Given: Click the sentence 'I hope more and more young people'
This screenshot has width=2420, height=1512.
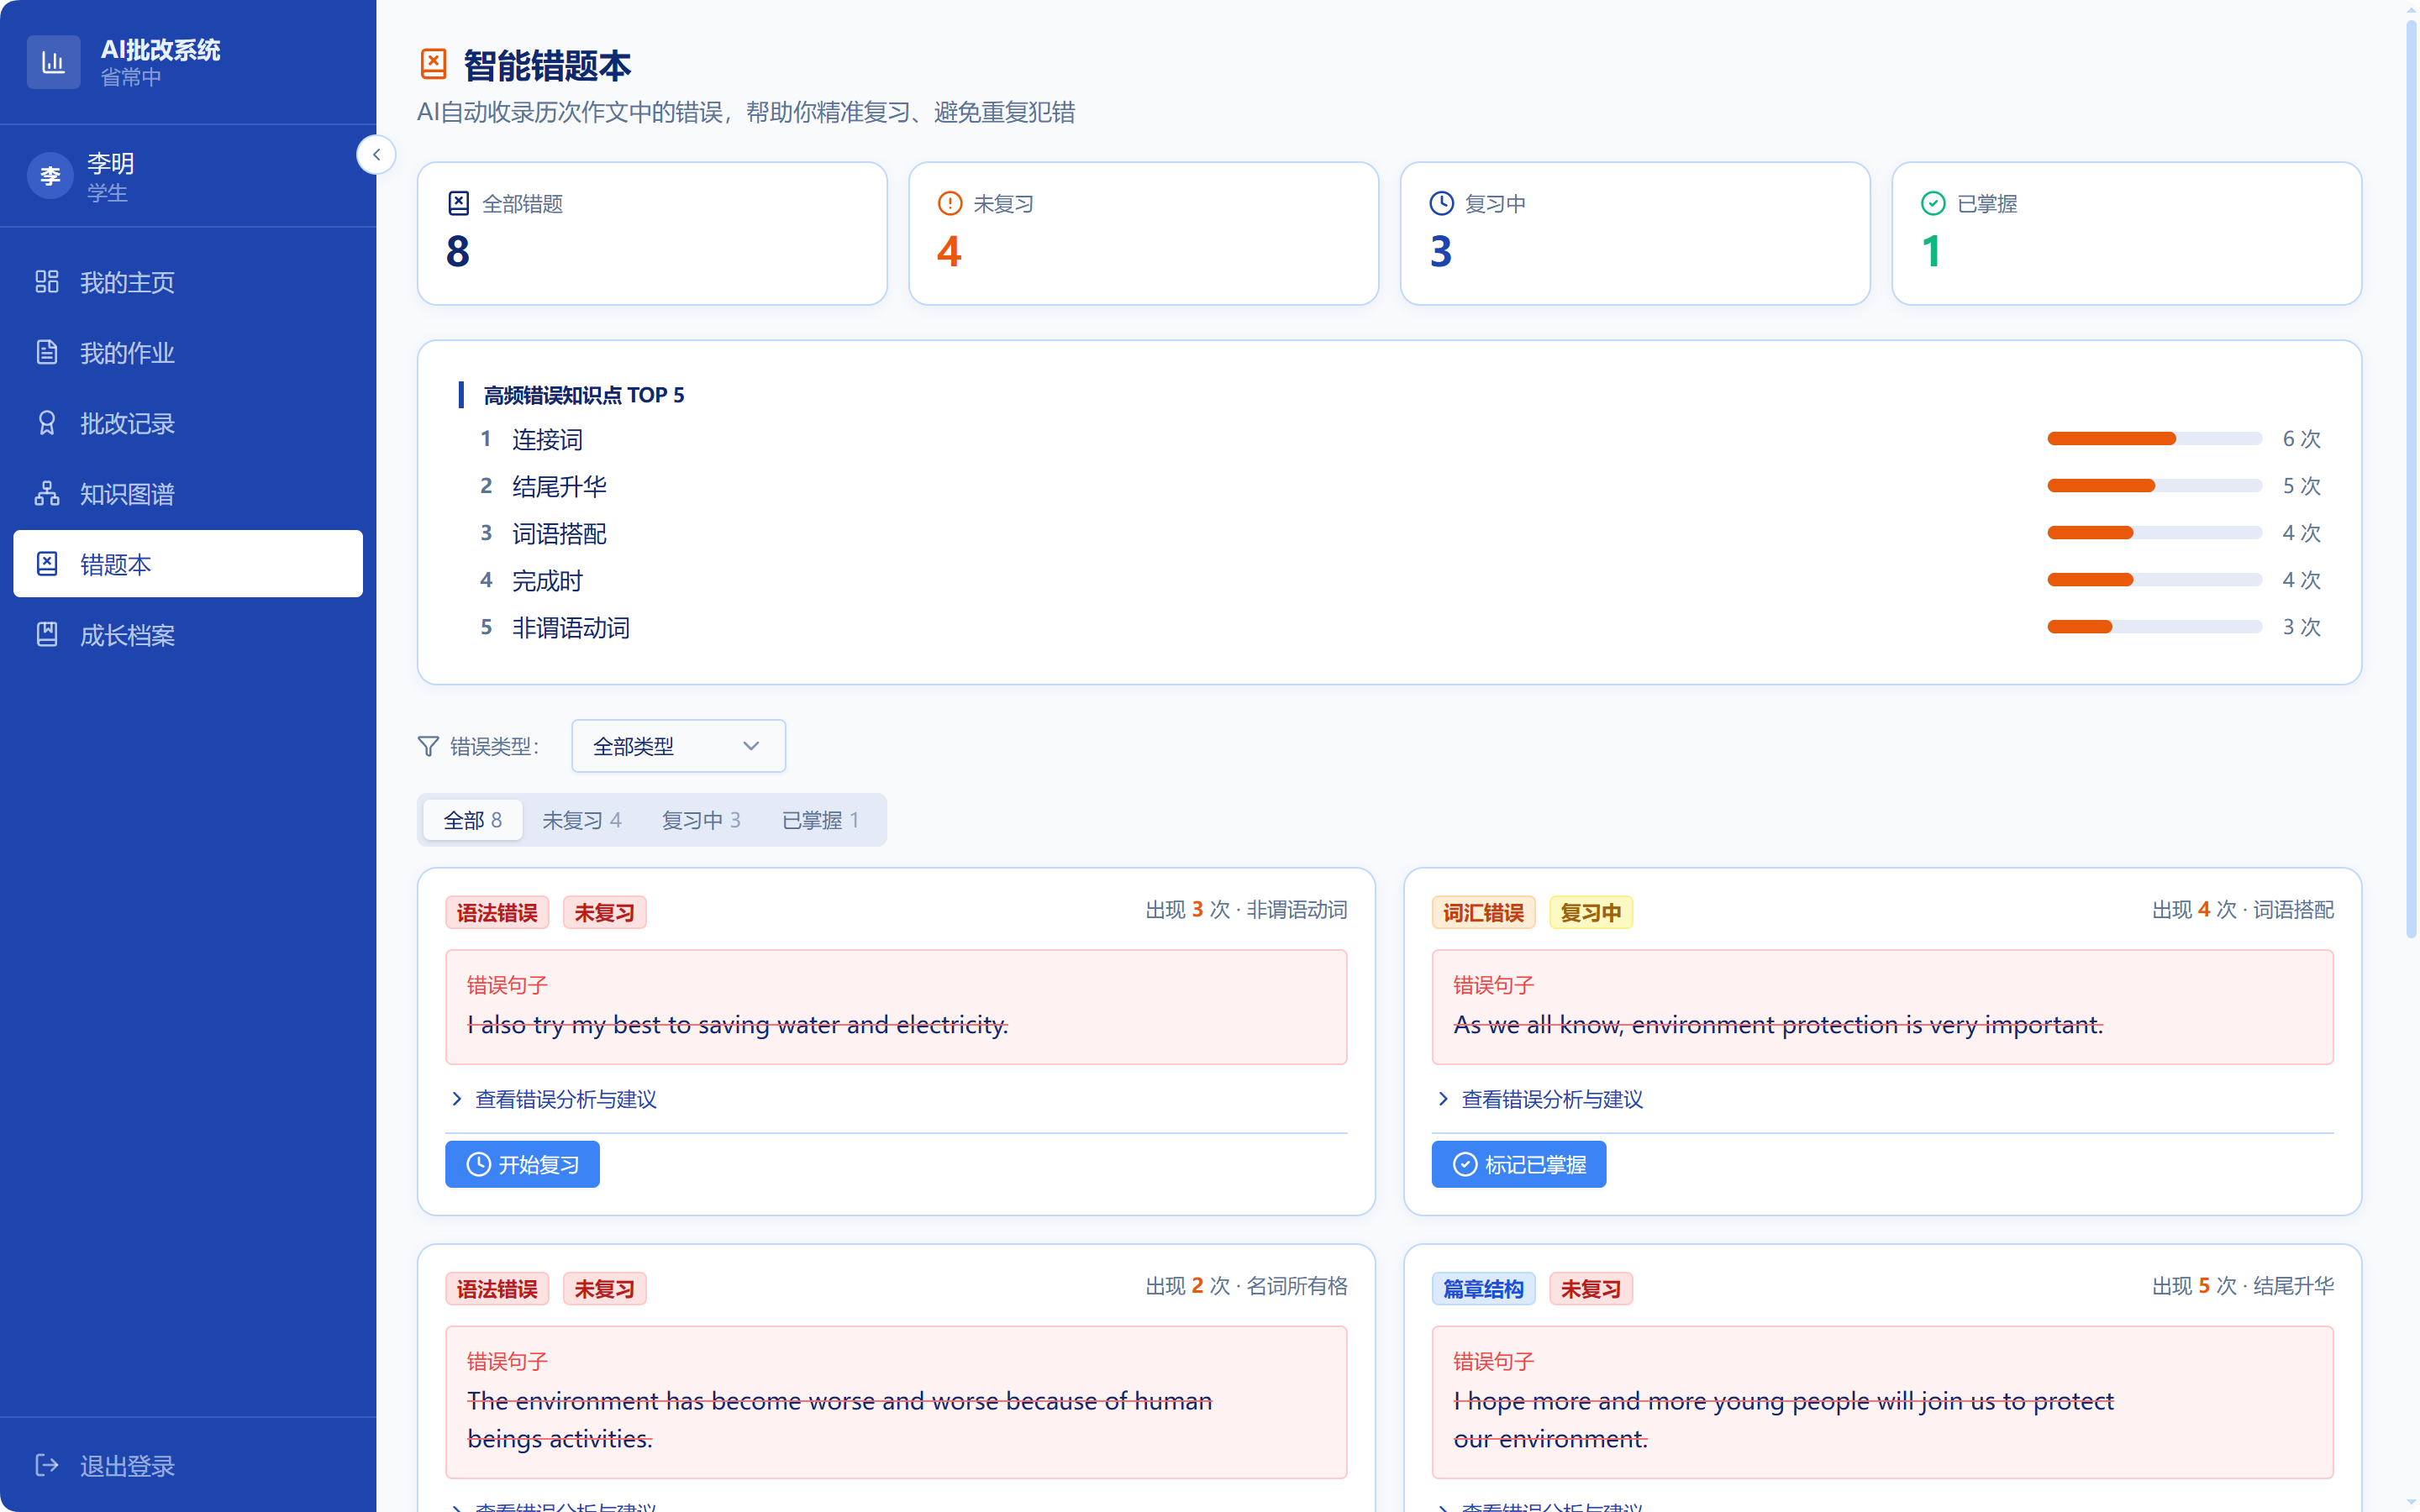Looking at the screenshot, I should tap(1783, 1420).
